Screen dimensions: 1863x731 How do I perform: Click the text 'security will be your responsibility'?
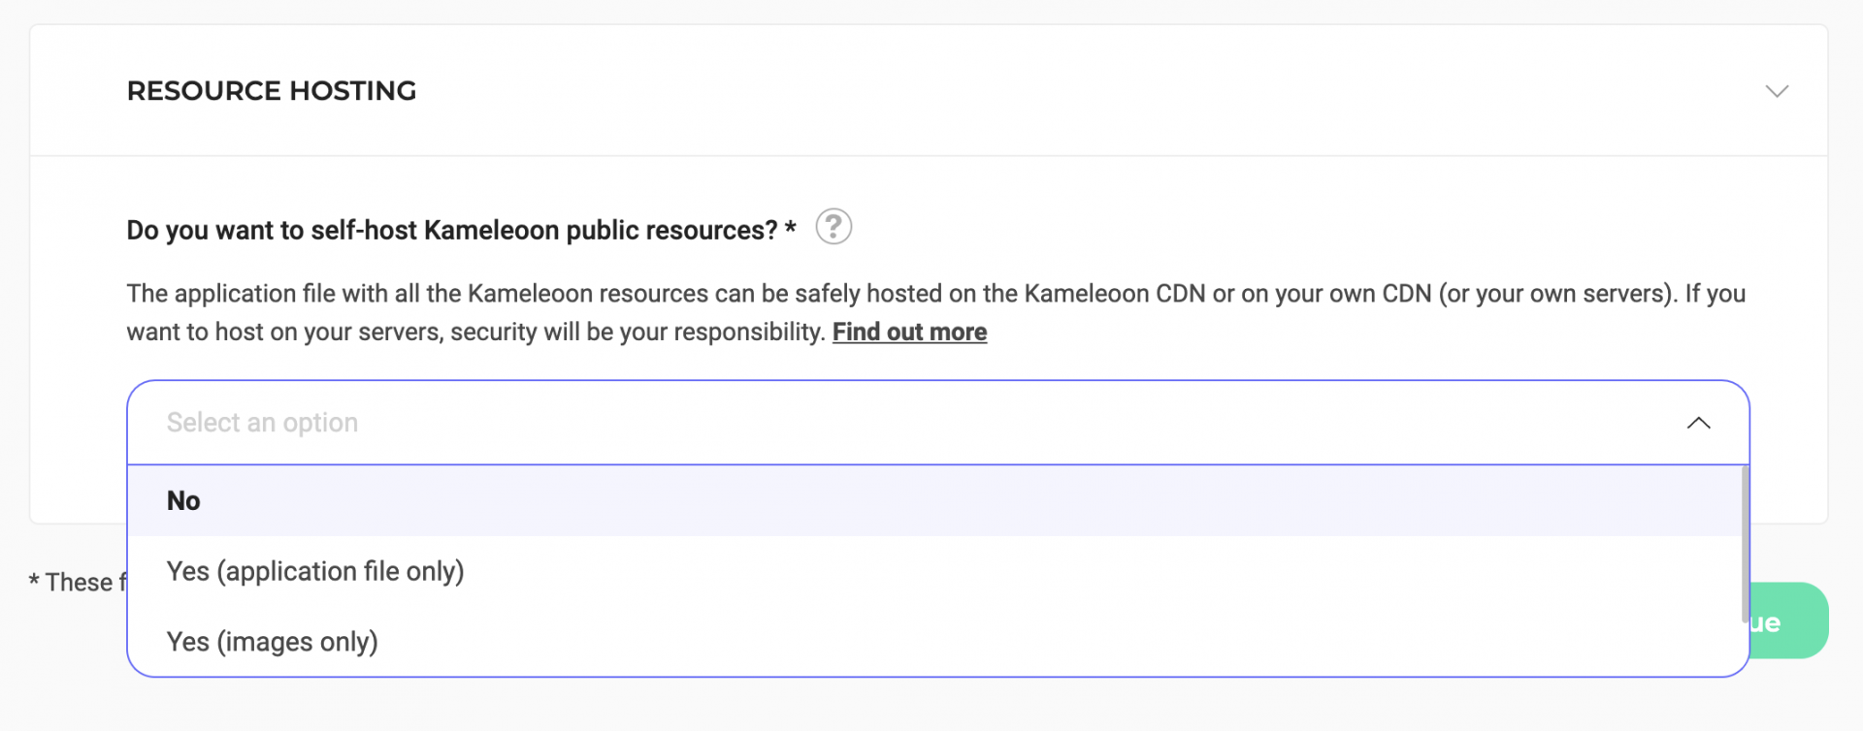click(x=637, y=332)
